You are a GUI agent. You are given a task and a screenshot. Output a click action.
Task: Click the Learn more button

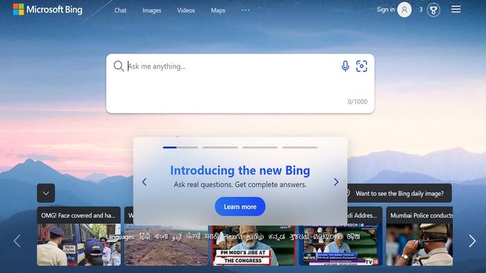click(x=240, y=206)
